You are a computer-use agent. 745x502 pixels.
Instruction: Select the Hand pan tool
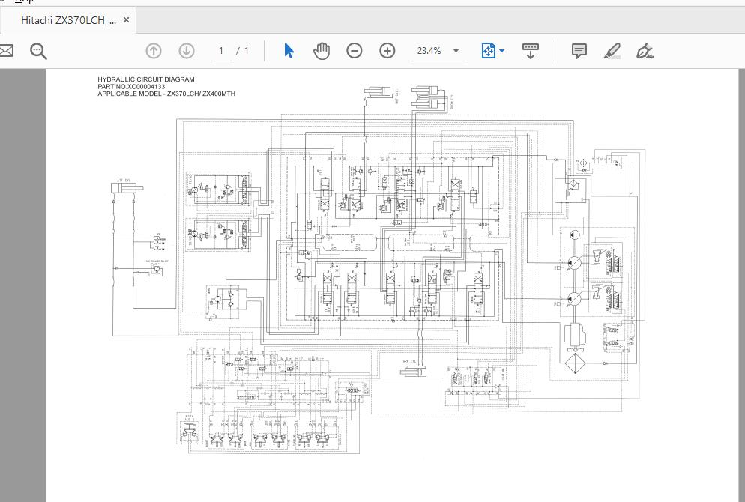pos(322,51)
